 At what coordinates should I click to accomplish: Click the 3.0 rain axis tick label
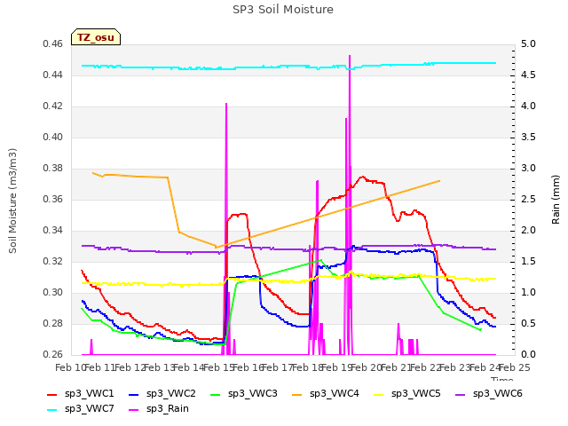[x=528, y=169]
